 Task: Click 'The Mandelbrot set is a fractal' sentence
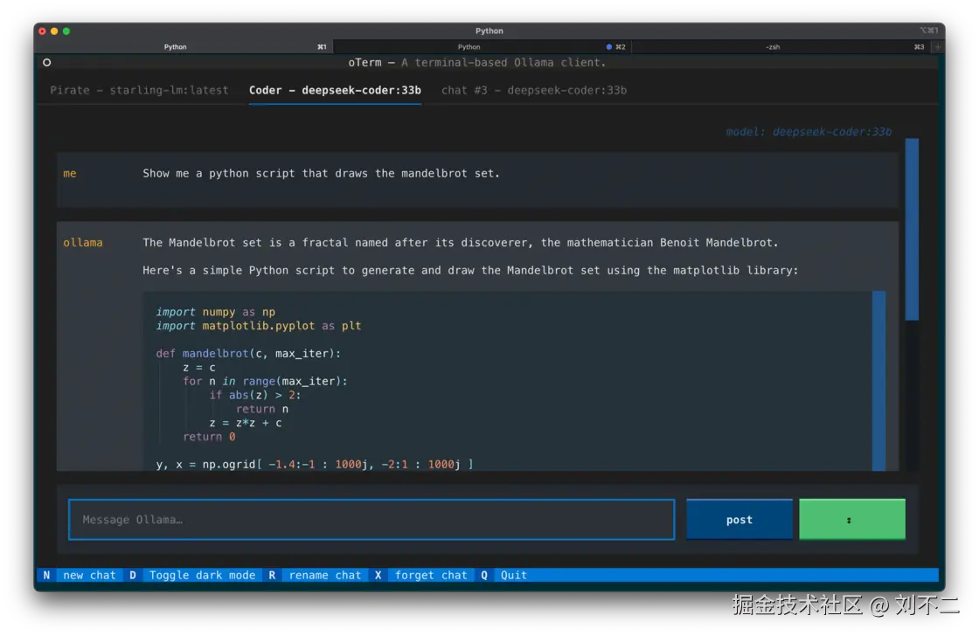click(461, 243)
